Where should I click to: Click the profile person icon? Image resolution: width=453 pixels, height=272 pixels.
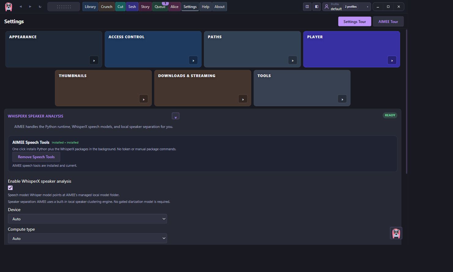coord(326,6)
